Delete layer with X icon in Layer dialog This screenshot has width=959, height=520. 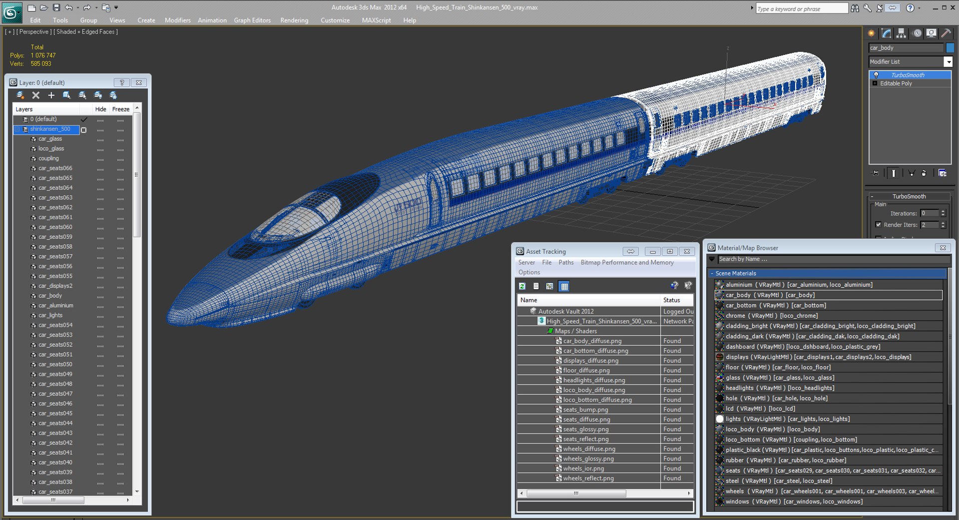[35, 95]
